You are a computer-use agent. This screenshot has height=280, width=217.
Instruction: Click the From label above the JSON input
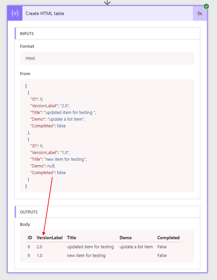coord(25,74)
